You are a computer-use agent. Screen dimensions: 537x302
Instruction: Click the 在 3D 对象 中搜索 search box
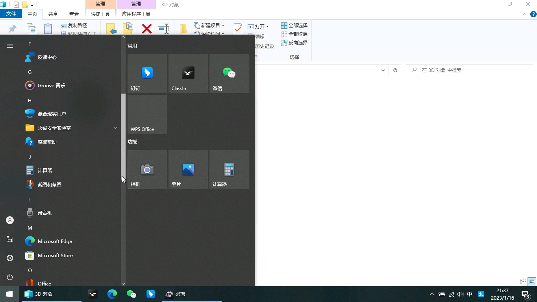(469, 70)
